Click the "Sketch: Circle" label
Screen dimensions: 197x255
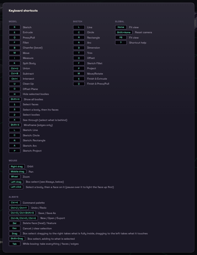tap(31, 135)
